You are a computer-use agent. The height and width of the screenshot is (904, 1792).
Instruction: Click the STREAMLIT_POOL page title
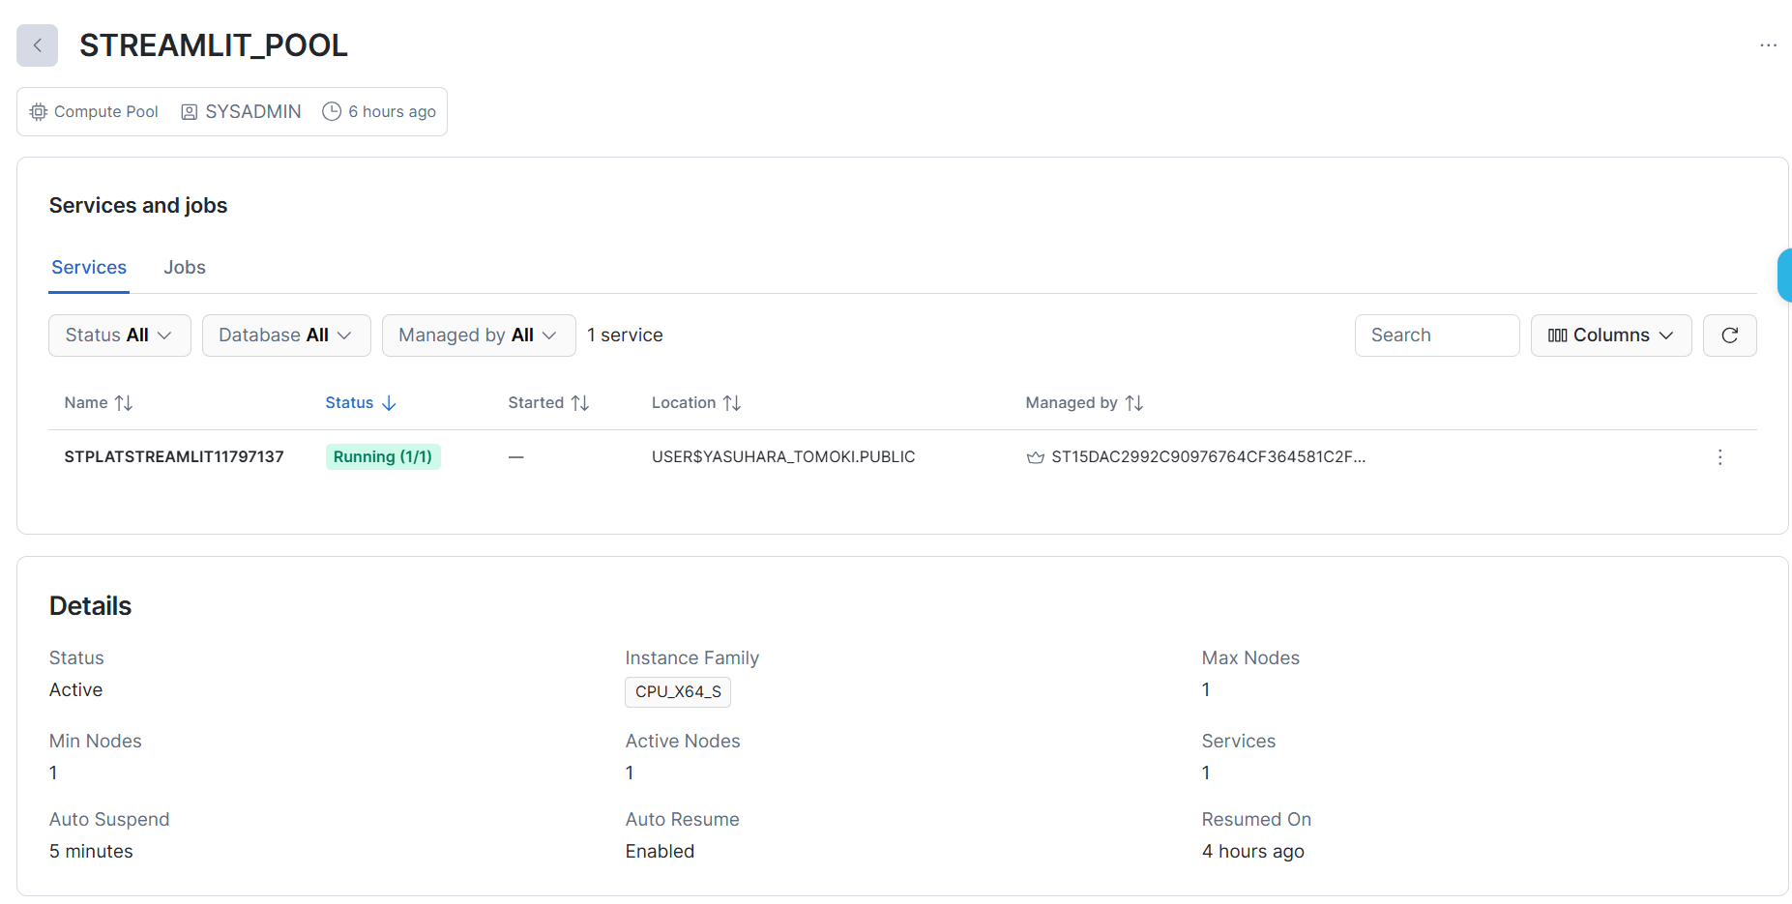[x=214, y=45]
